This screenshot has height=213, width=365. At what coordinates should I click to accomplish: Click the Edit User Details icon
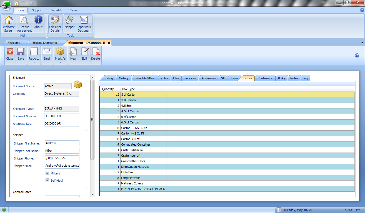pyautogui.click(x=55, y=23)
